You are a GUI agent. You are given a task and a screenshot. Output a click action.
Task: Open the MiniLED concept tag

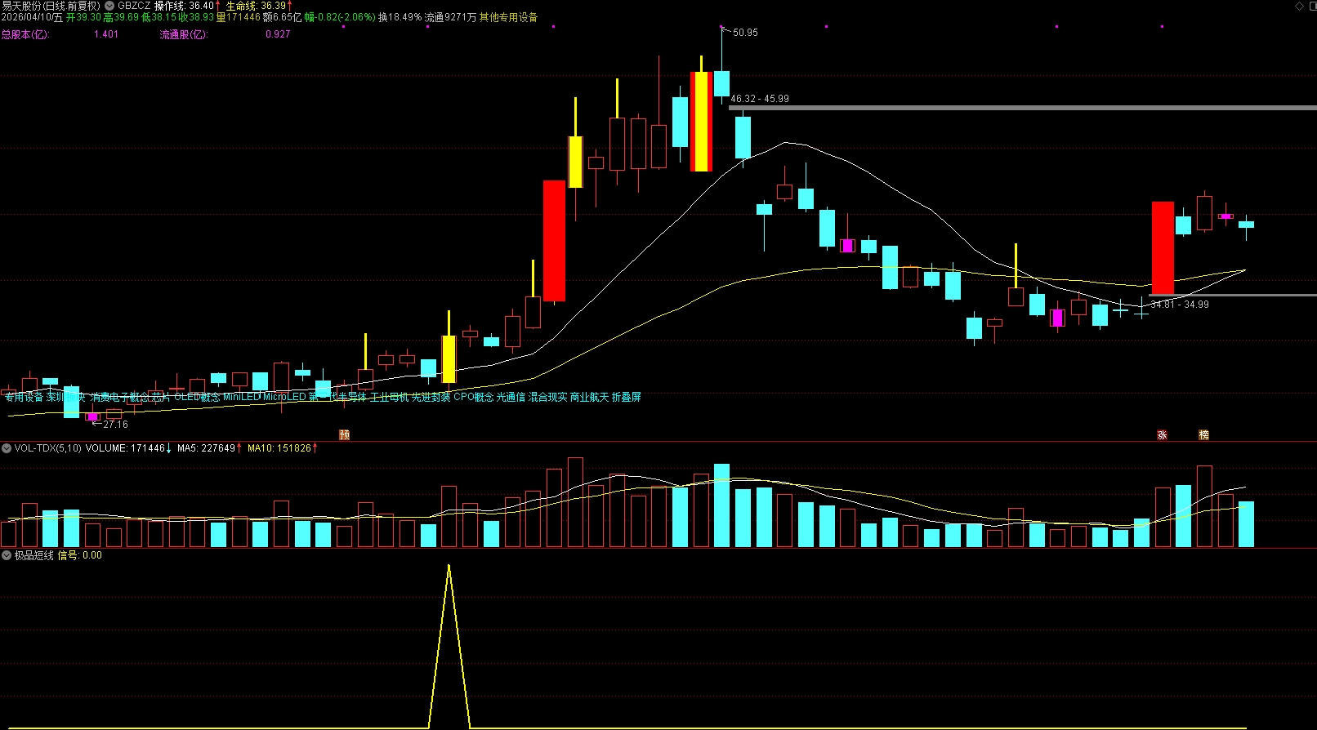pos(242,398)
